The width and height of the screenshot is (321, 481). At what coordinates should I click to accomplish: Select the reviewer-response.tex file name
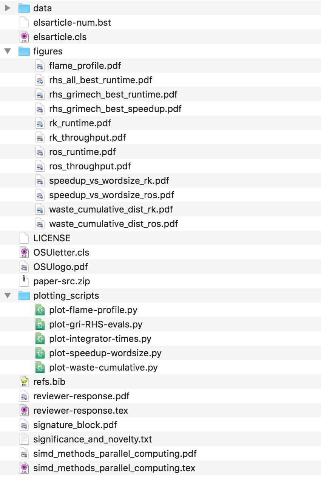tap(80, 411)
